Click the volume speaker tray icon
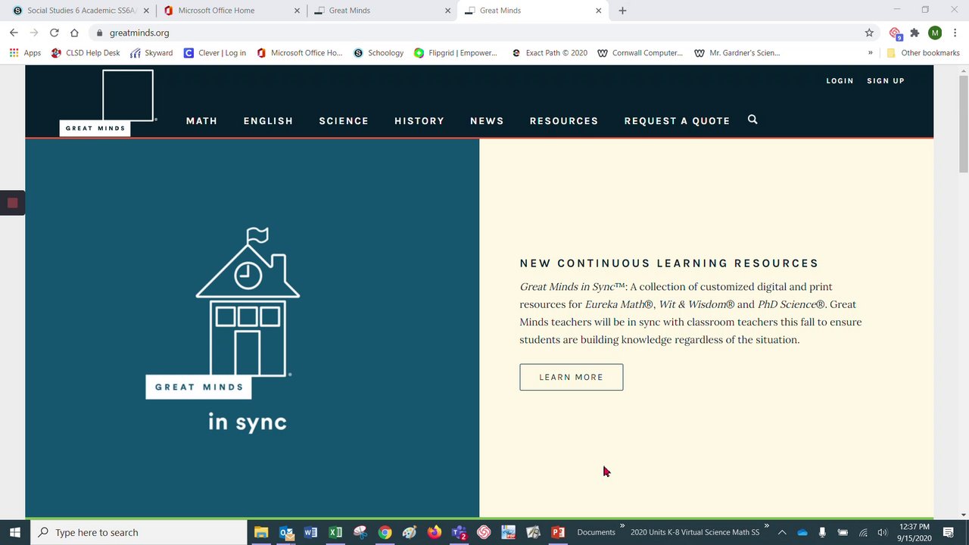 tap(882, 532)
